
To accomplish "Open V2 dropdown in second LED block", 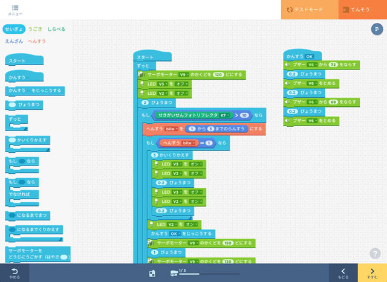I will [x=163, y=94].
